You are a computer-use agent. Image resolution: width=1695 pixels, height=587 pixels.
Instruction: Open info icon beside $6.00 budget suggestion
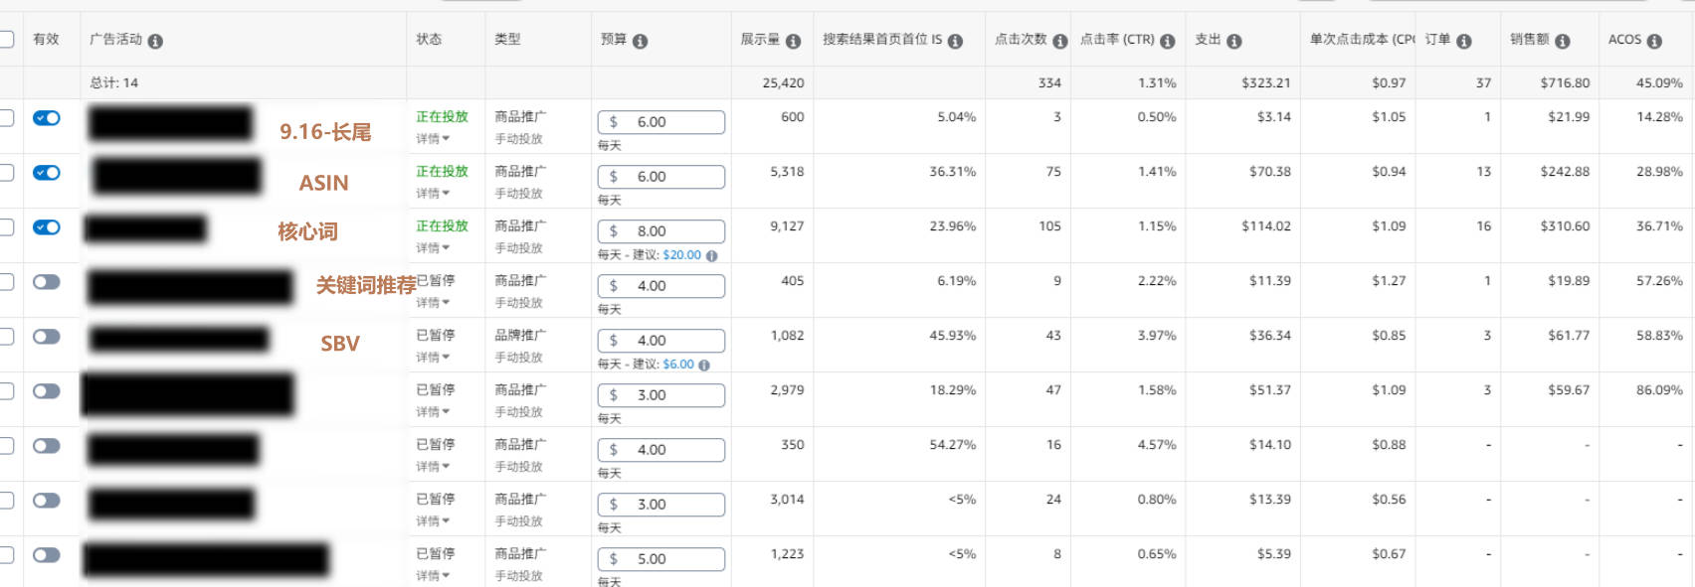pos(704,365)
